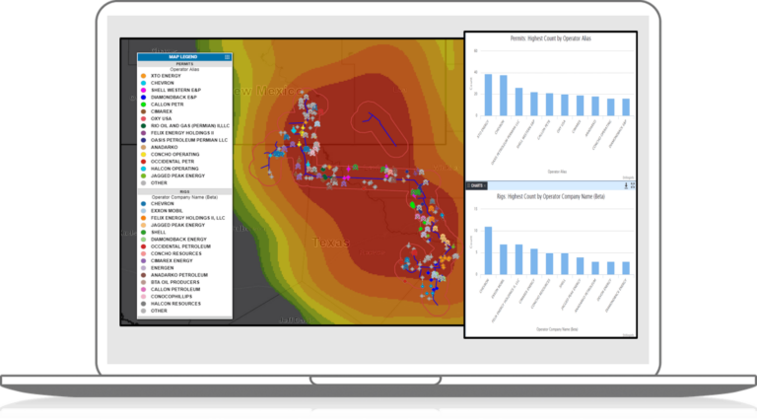Select the Concho Operating legend entry
The image size is (757, 420).
[174, 154]
